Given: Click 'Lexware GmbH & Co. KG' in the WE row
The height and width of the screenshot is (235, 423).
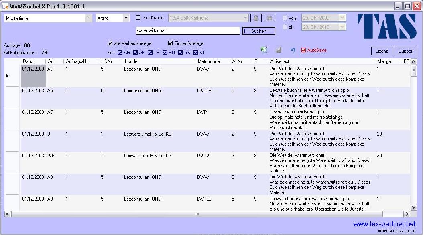Looking at the screenshot, I should 148,156.
